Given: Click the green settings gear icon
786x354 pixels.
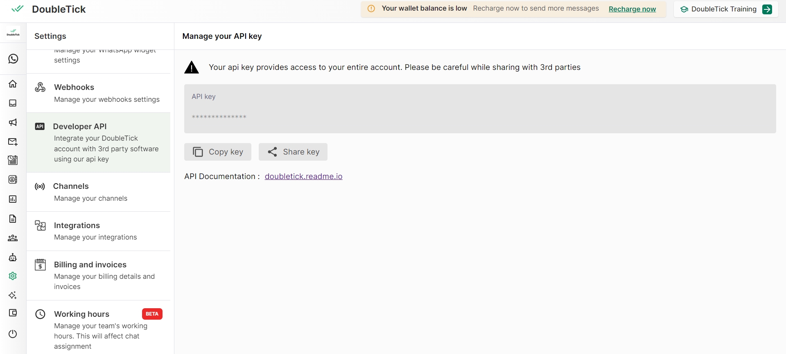Looking at the screenshot, I should coord(13,276).
